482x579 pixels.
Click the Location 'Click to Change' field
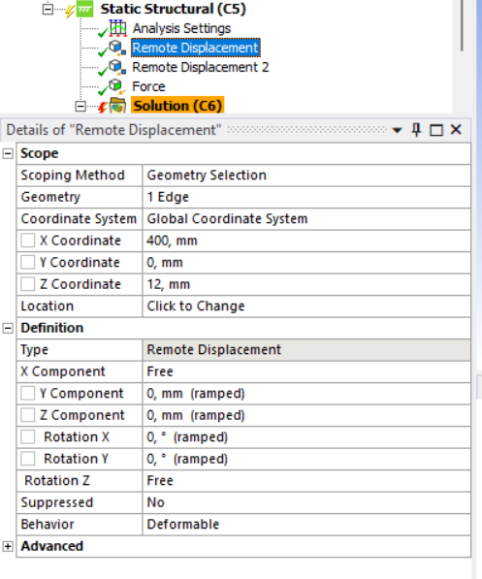[306, 306]
